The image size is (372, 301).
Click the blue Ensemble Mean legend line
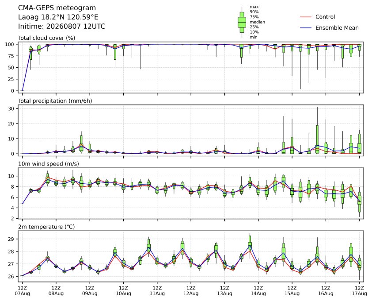pos(306,28)
